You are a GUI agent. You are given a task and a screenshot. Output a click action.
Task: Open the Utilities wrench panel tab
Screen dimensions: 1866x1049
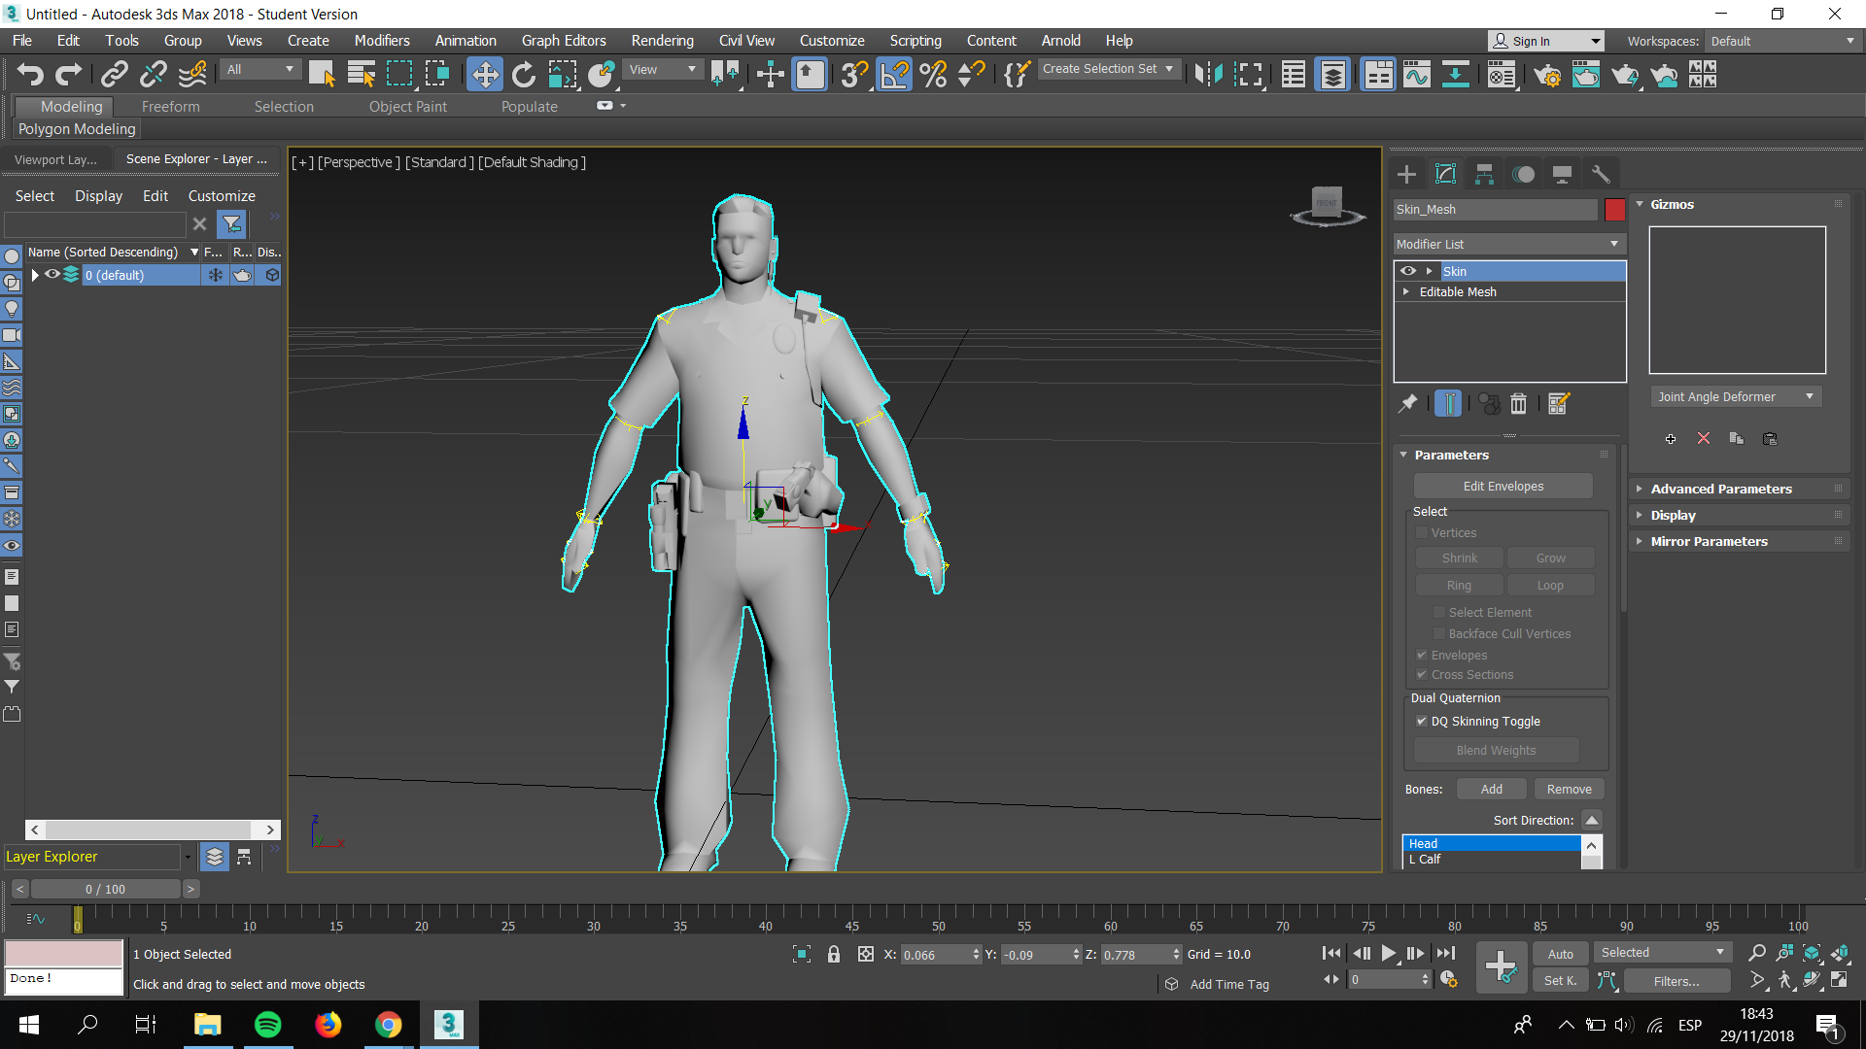click(x=1600, y=174)
